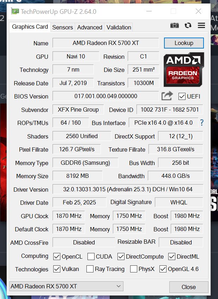Viewport: 218px width, 299px height.
Task: Click the bus interface question mark
Action: 202,123
